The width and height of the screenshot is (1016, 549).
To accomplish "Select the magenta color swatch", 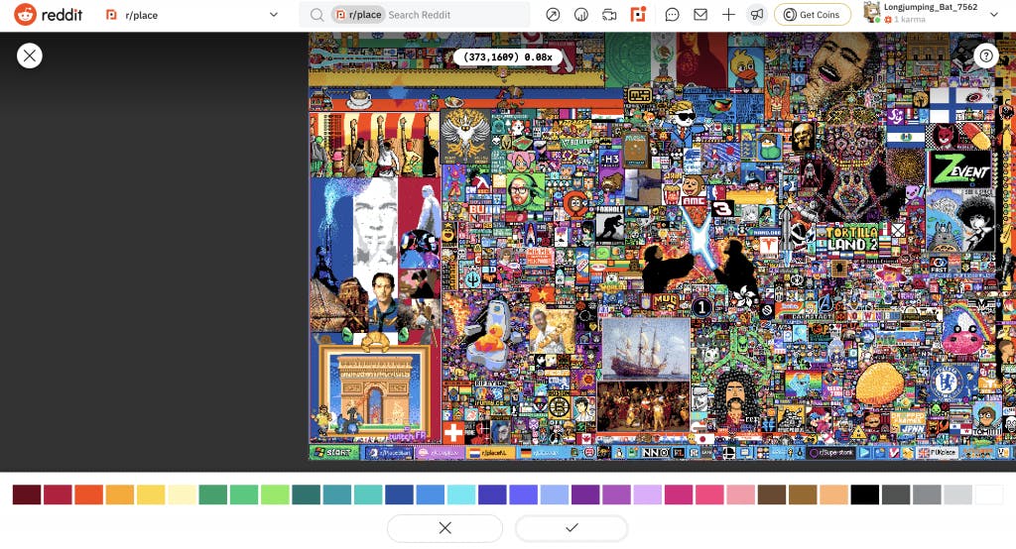I will tap(679, 494).
